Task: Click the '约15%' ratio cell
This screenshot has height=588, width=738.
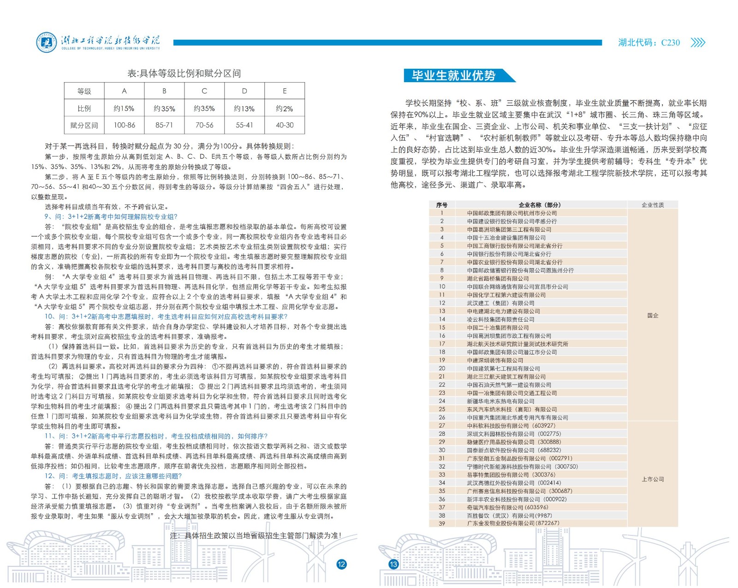Action: (x=124, y=108)
